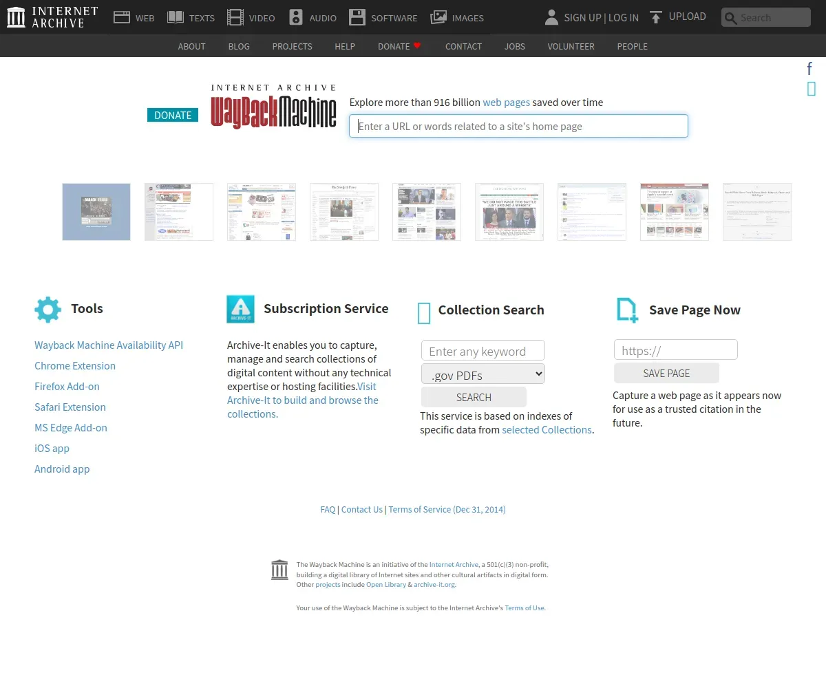Open the Android app link
The height and width of the screenshot is (688, 826).
(x=62, y=469)
